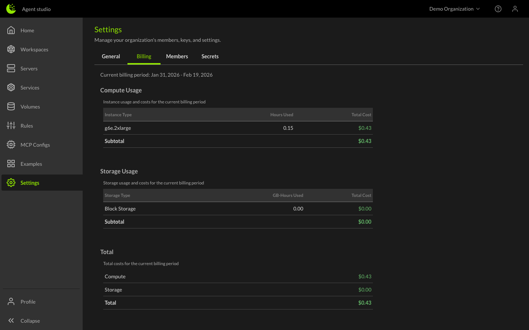
Task: Navigate to Services
Action: (x=30, y=87)
